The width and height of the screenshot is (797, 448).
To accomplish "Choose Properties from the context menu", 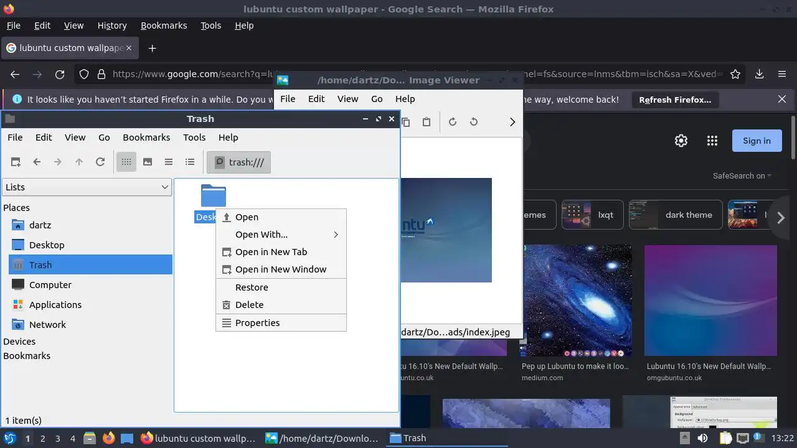I will 281,323.
